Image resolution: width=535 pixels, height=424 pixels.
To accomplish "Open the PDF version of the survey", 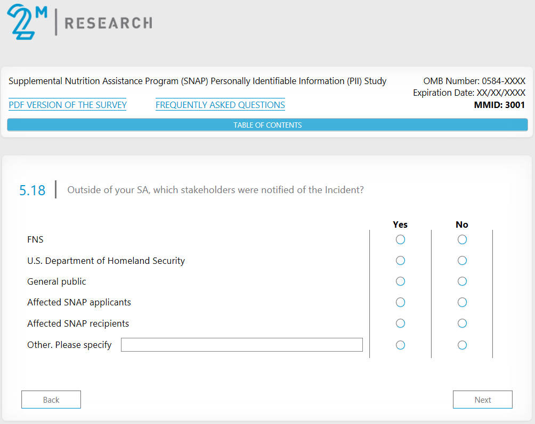I will pyautogui.click(x=68, y=105).
